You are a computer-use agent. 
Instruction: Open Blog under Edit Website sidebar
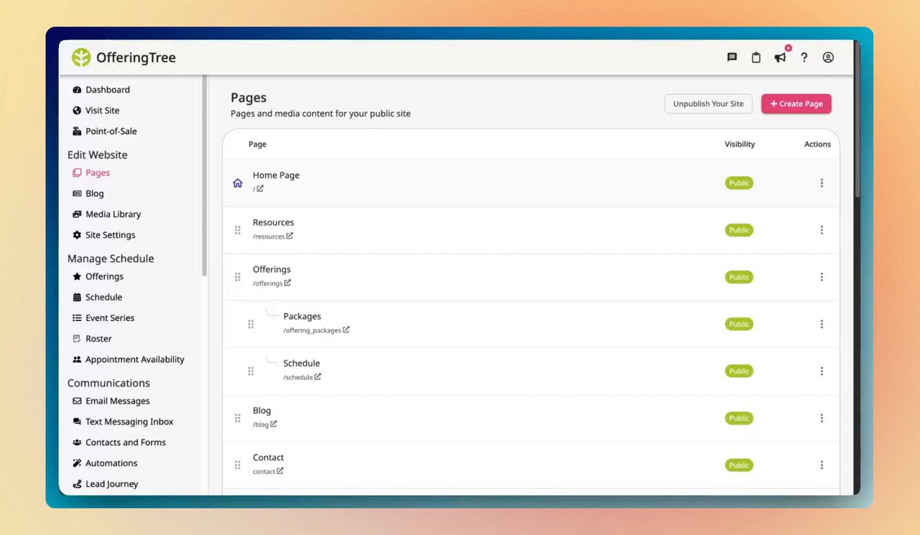(88, 193)
